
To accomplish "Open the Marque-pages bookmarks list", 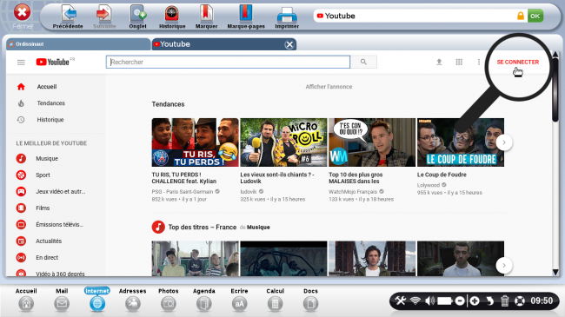I will pyautogui.click(x=246, y=17).
